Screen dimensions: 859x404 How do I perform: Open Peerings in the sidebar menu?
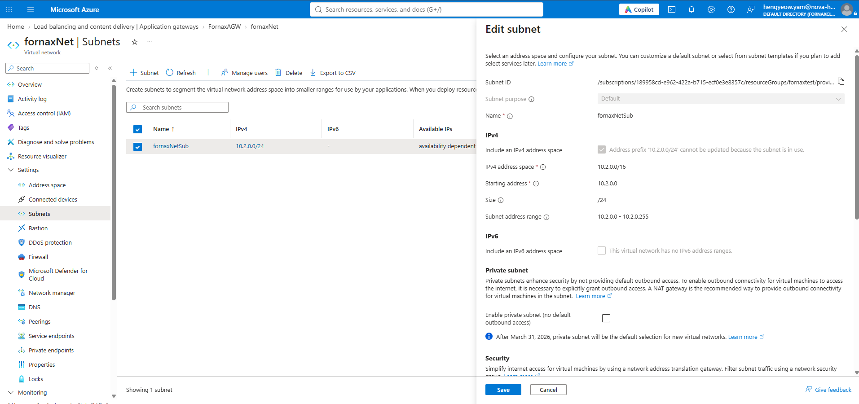pyautogui.click(x=40, y=321)
